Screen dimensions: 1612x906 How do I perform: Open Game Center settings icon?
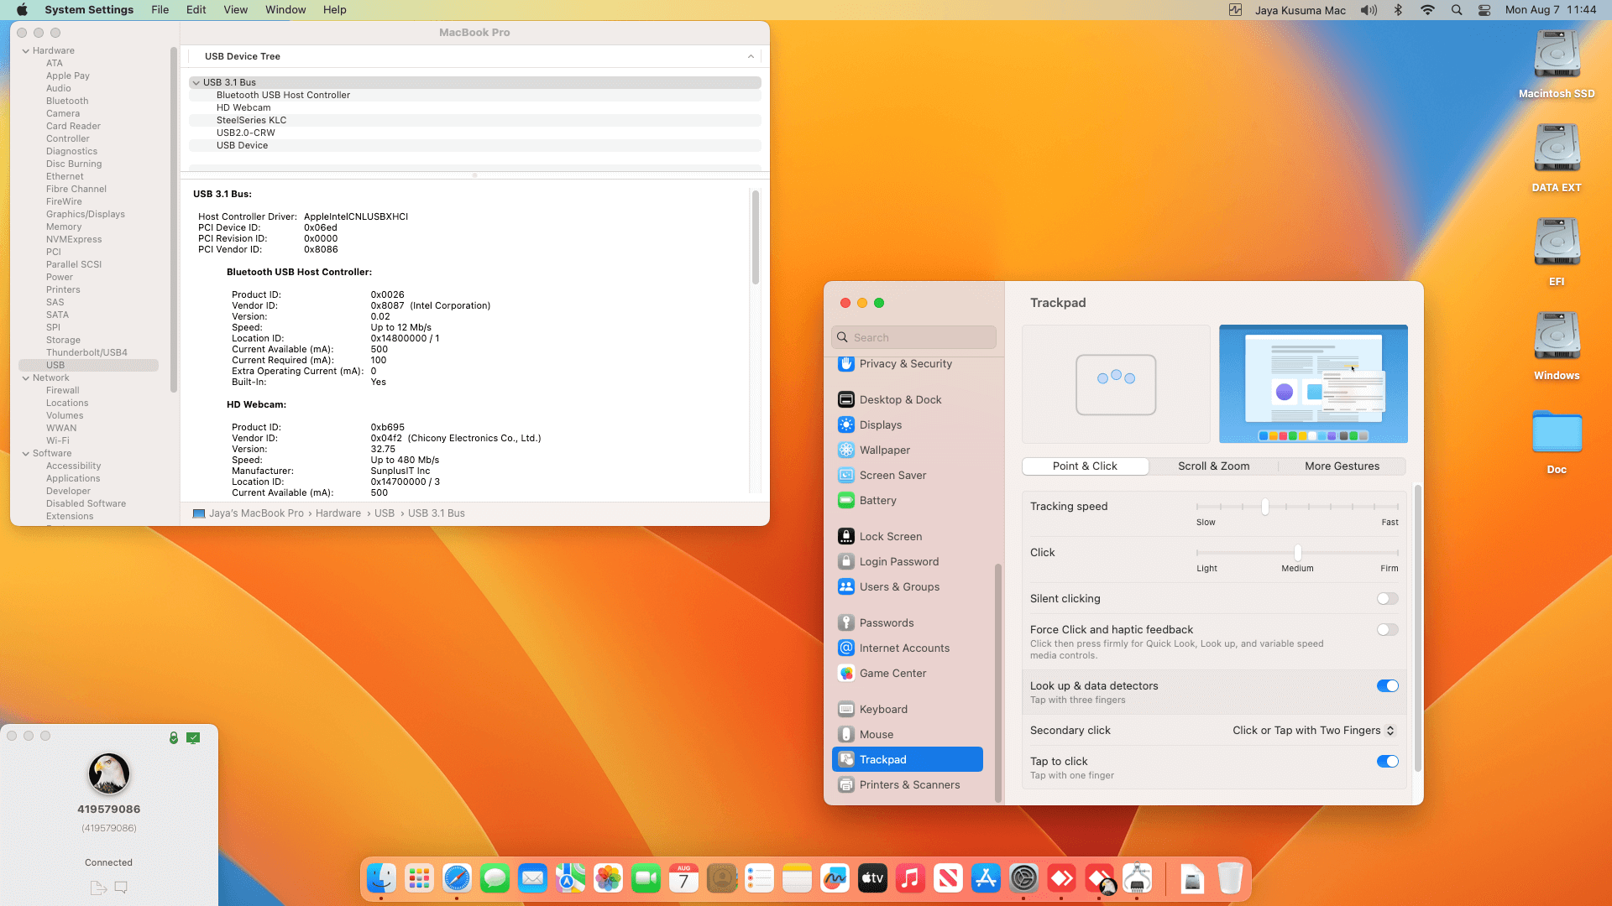tap(846, 673)
